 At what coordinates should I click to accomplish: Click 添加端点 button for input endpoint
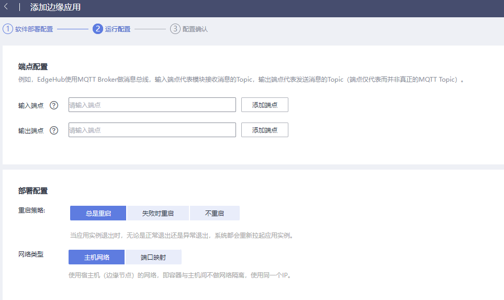pos(265,105)
